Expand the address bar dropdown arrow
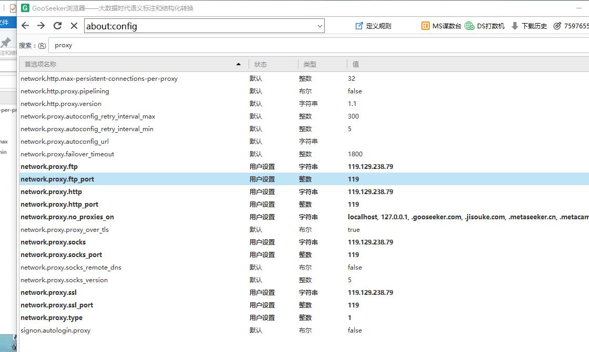 coord(319,26)
